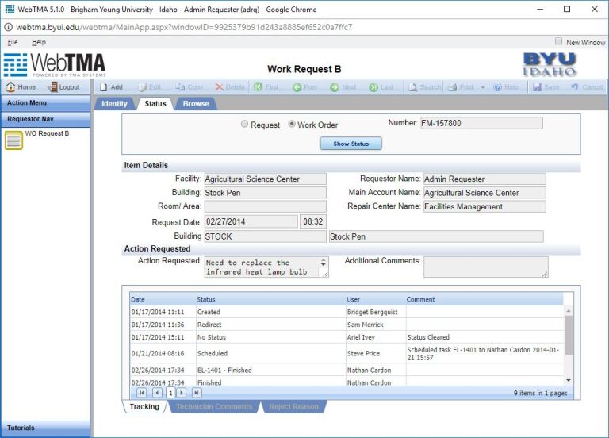Open the WO Request B form icon
The image size is (609, 438).
(13, 140)
